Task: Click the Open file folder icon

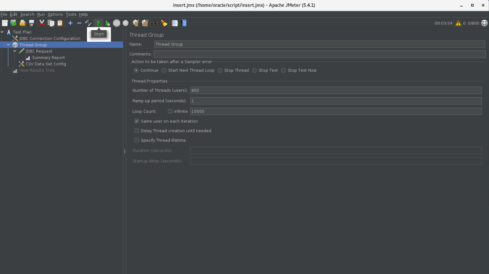Action: 22,23
